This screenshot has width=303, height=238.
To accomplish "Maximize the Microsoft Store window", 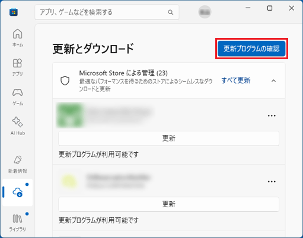I will [x=270, y=8].
